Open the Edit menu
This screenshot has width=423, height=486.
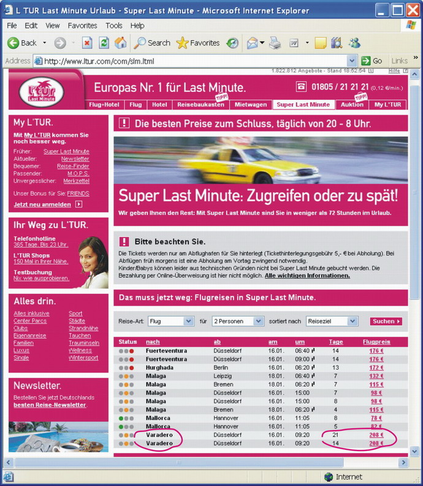point(31,26)
